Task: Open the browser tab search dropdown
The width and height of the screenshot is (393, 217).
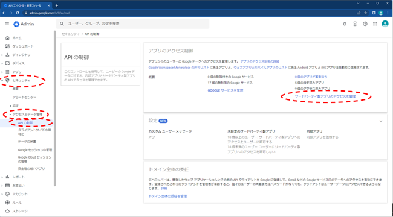Action: pyautogui.click(x=358, y=3)
